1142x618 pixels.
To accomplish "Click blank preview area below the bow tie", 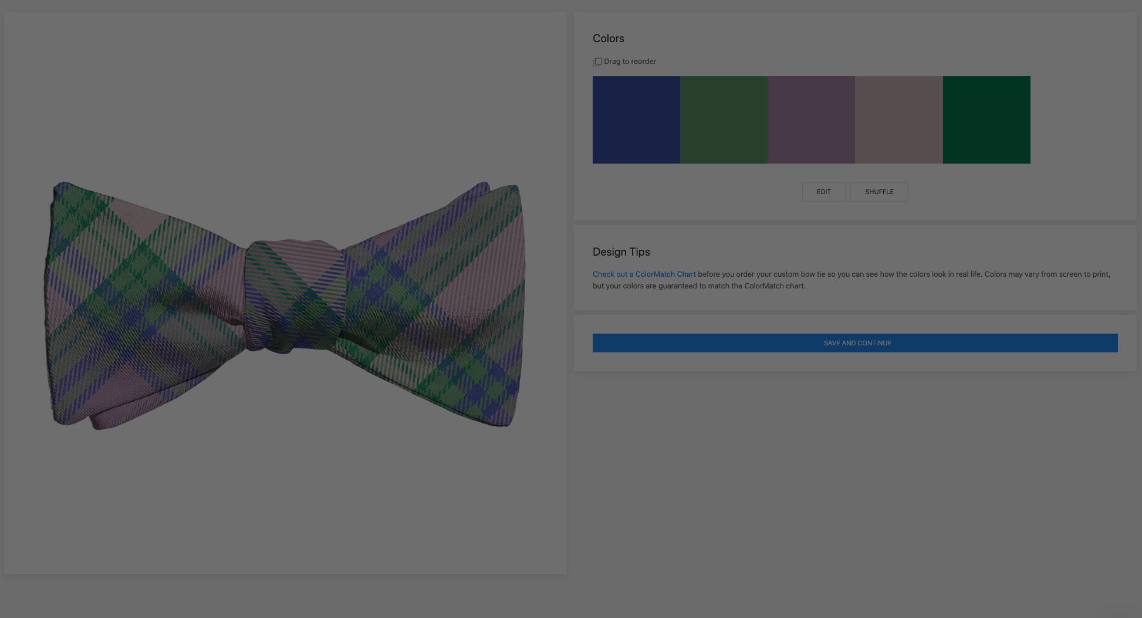I will (x=285, y=504).
